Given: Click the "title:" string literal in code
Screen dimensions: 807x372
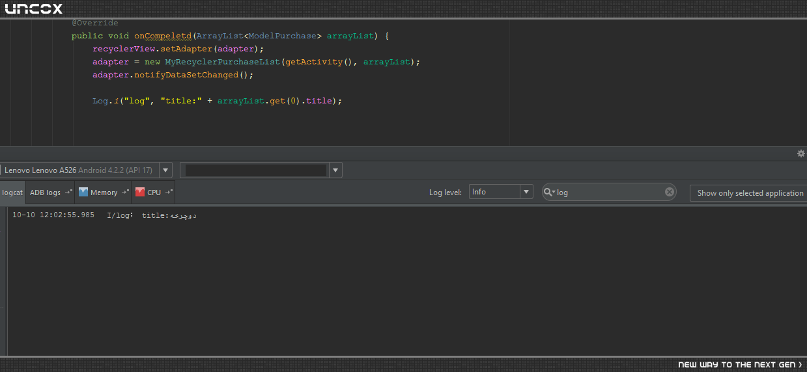Looking at the screenshot, I should pos(181,101).
